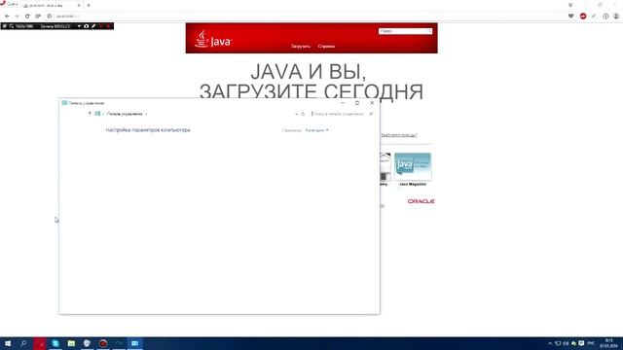Screen dimensions: 623x350
Task: Open the Opera account profile icon
Action: pos(616,17)
